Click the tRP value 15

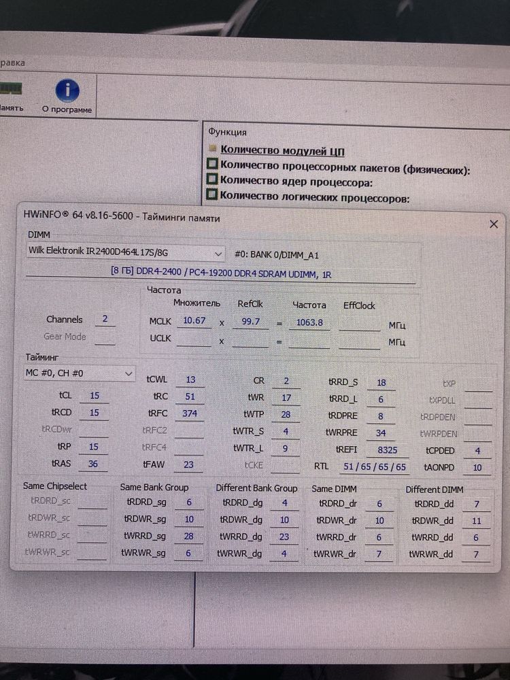[x=94, y=447]
